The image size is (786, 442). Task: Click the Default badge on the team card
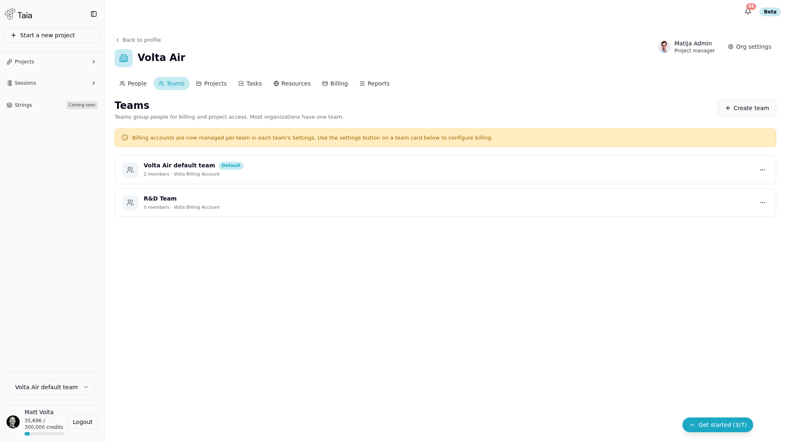tap(231, 166)
